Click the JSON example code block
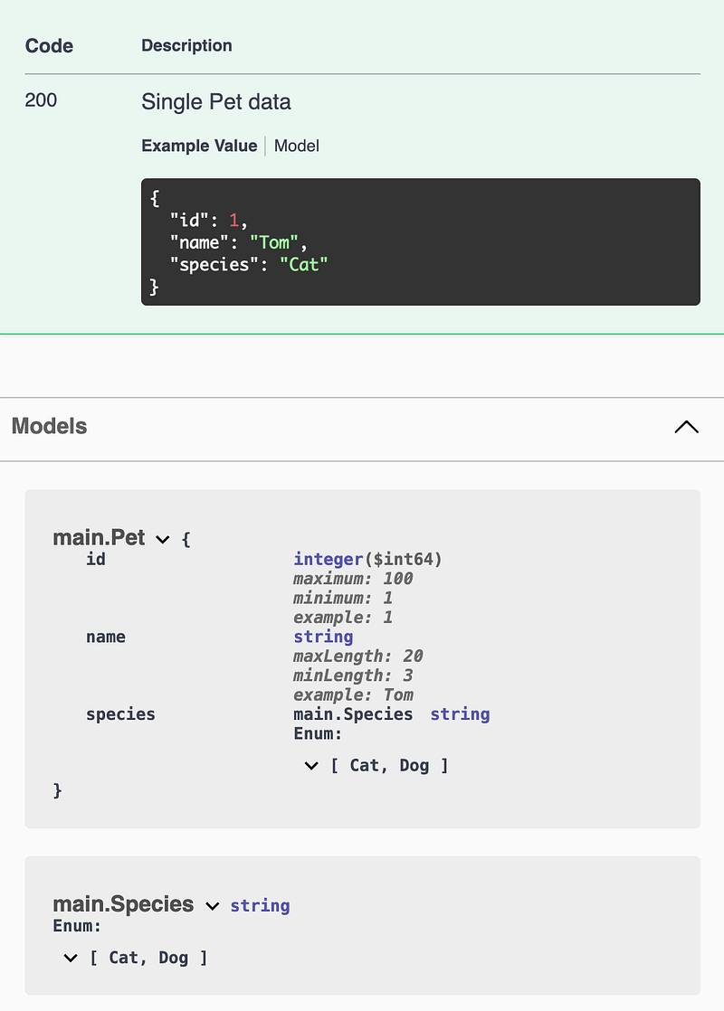The width and height of the screenshot is (724, 1011). pos(420,241)
